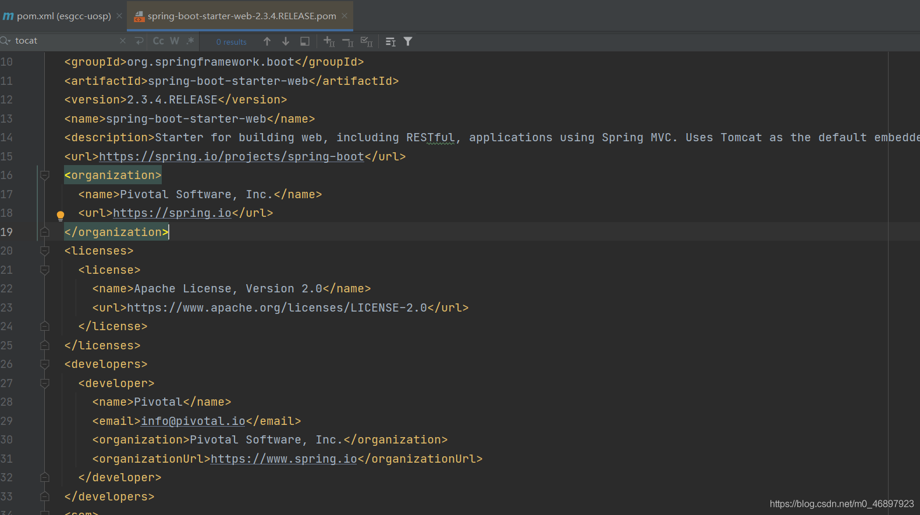920x515 pixels.
Task: Unselect occurrence icon in search bar
Action: [348, 41]
